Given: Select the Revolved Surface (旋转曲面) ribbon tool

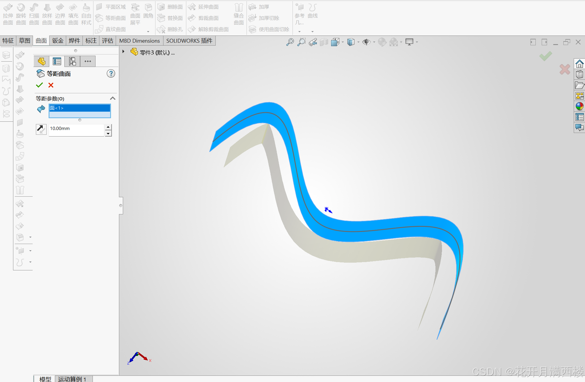Looking at the screenshot, I should pos(21,14).
